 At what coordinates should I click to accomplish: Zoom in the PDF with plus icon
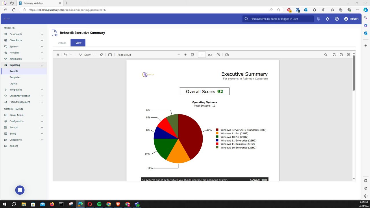tap(186, 55)
